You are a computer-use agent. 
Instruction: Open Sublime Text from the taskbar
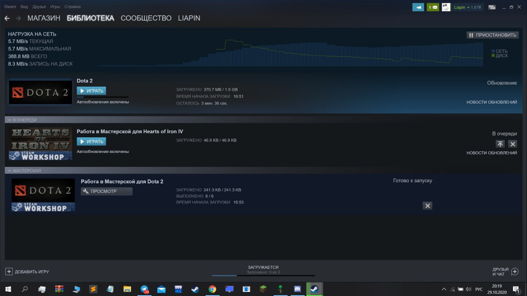click(93, 289)
